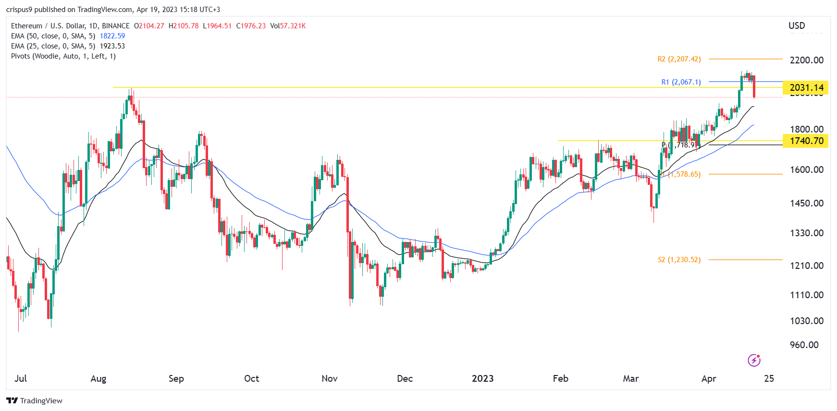Click the EMA 50 value 1822.59
Screen dimensions: 837x411
click(x=112, y=36)
